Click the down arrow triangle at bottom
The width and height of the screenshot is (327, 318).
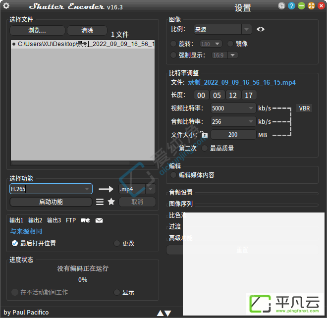[x=168, y=313]
